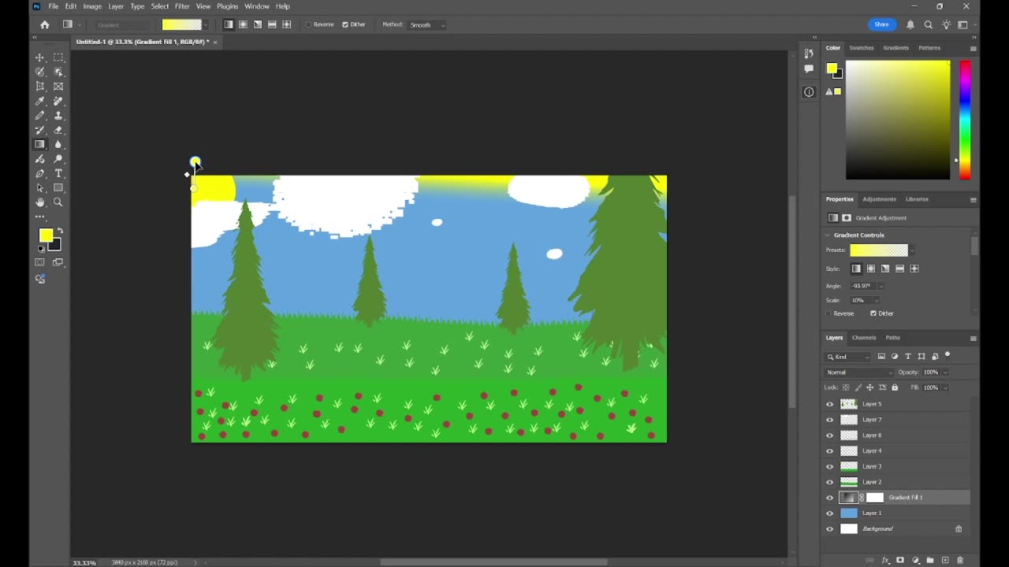Open gradient Presets dropdown arrow in Properties
Viewport: 1009px width, 567px height.
[912, 250]
